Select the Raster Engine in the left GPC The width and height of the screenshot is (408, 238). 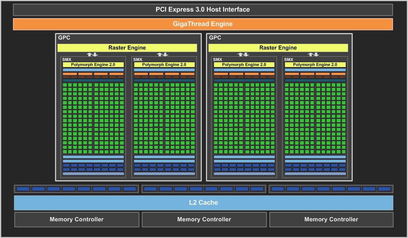coord(127,48)
